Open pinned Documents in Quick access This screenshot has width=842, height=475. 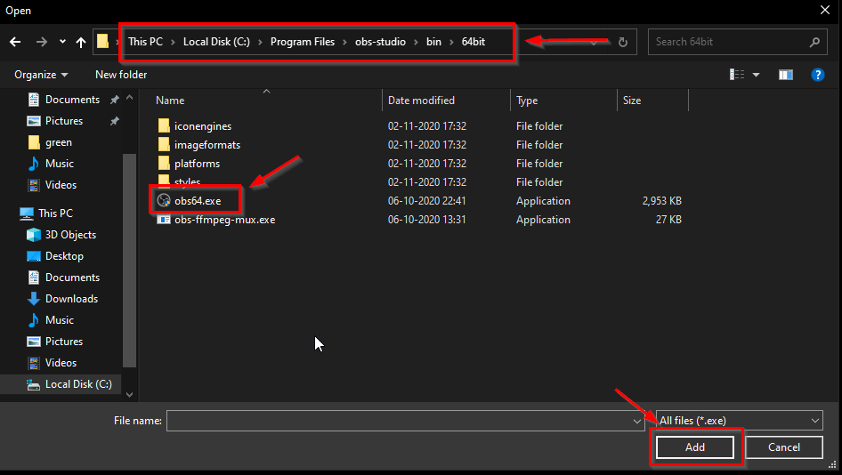coord(72,100)
